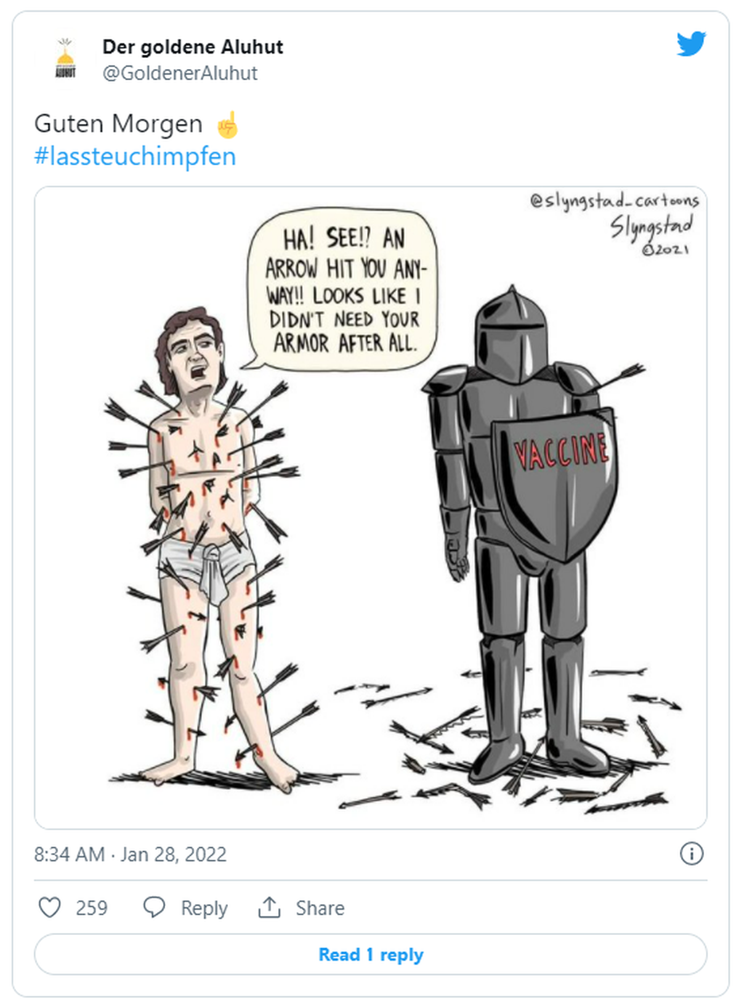Click the Guten Morgen tweet text

click(118, 124)
